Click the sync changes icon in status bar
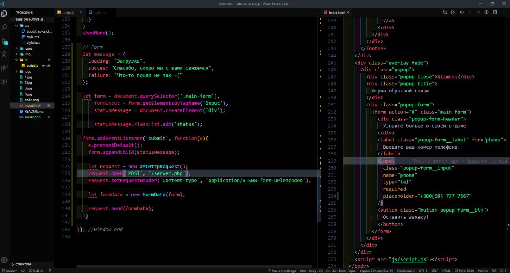 [x=23, y=271]
